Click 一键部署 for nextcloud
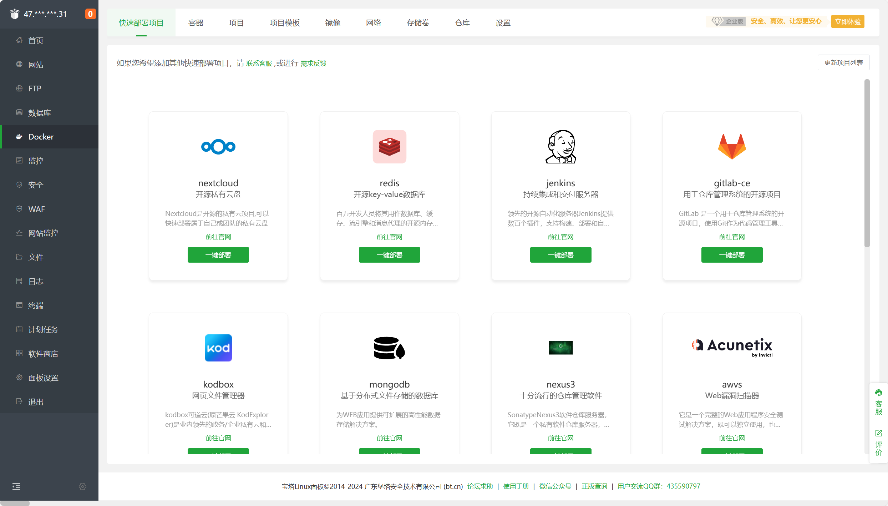 point(218,255)
